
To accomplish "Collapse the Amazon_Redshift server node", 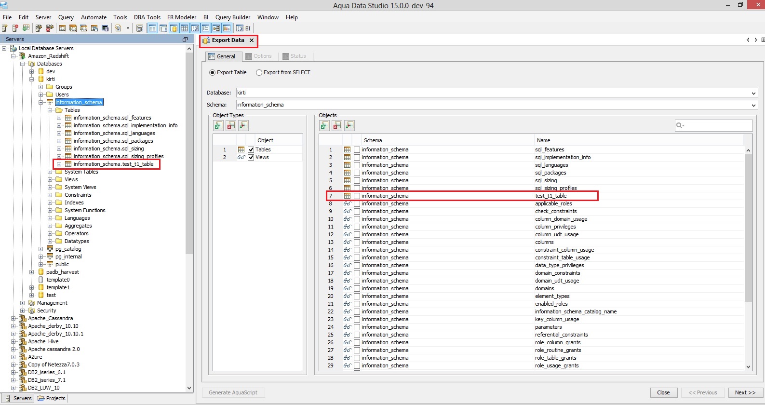I will [x=13, y=56].
